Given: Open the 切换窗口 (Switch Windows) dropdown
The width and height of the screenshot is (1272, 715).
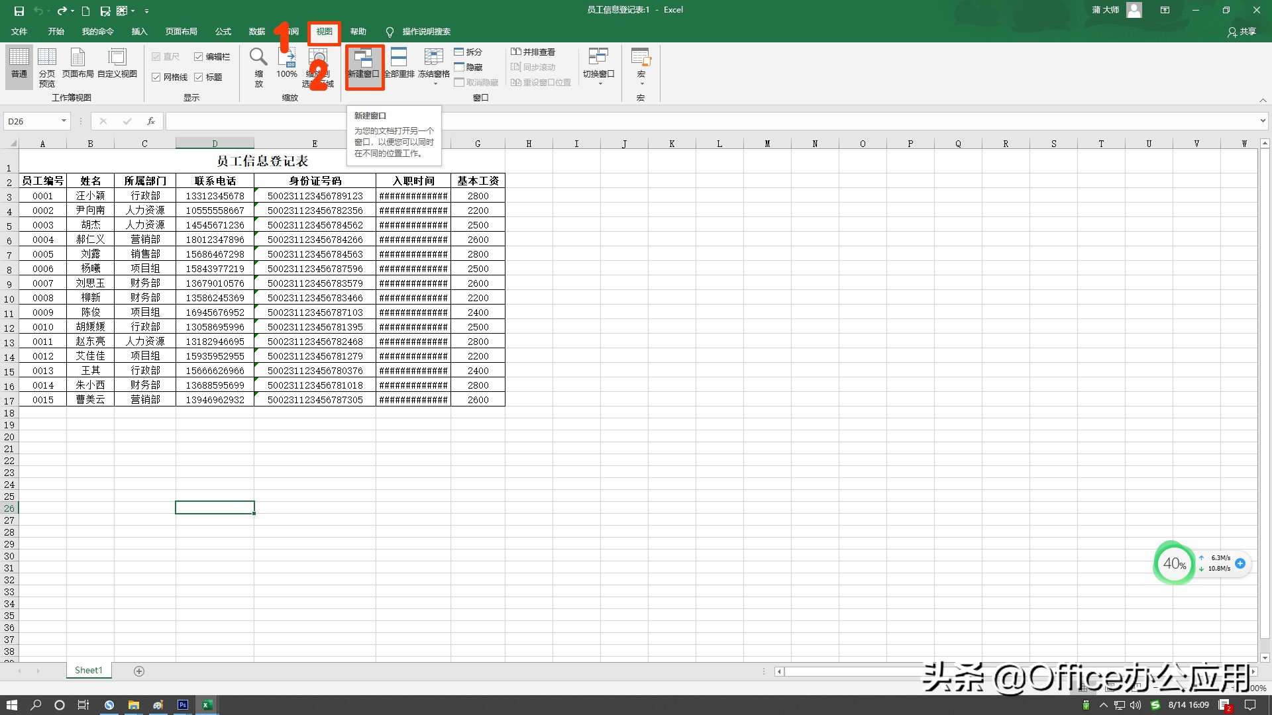Looking at the screenshot, I should coord(599,84).
